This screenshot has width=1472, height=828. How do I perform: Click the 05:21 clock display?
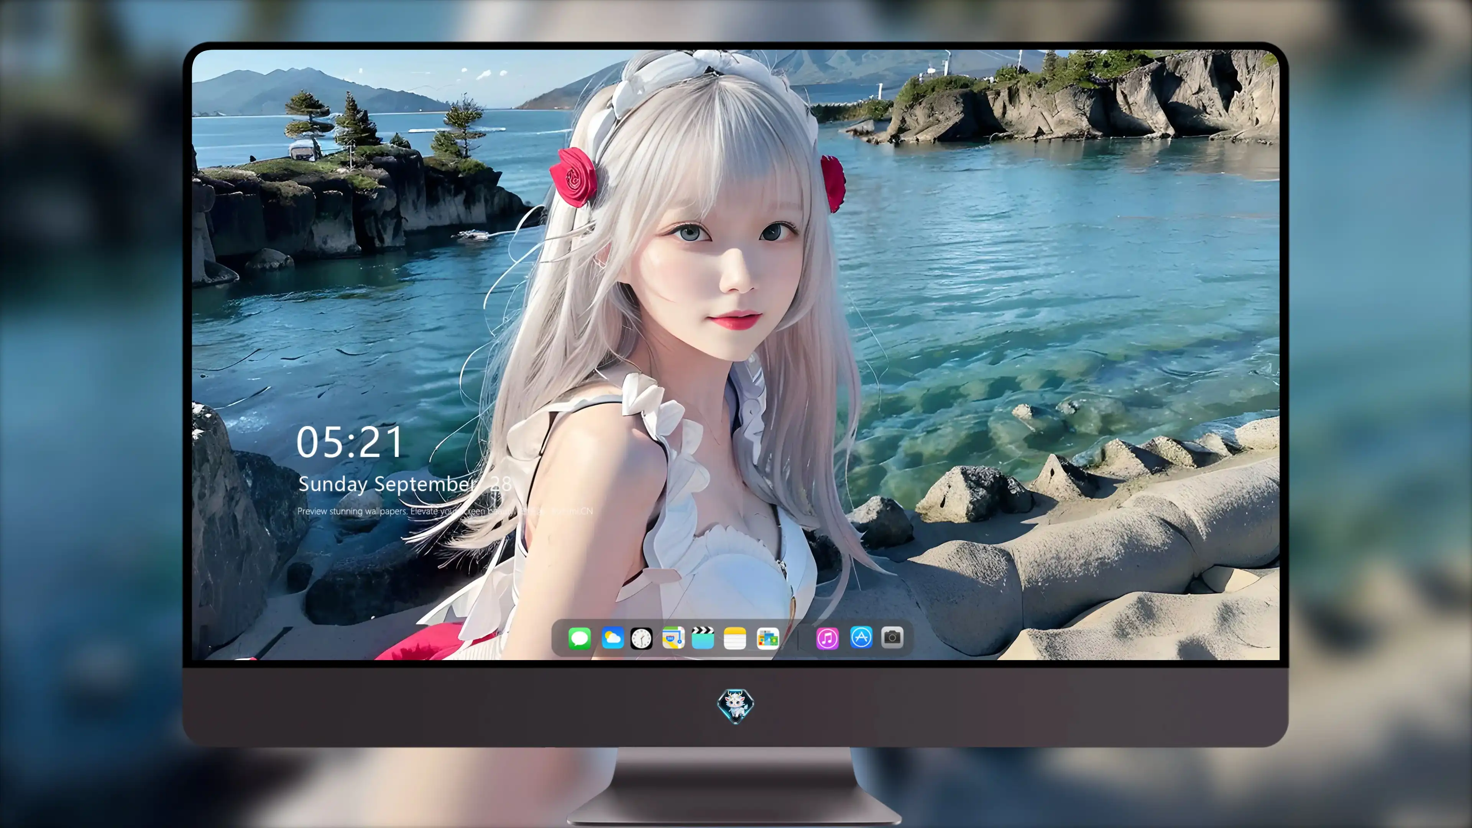coord(349,442)
